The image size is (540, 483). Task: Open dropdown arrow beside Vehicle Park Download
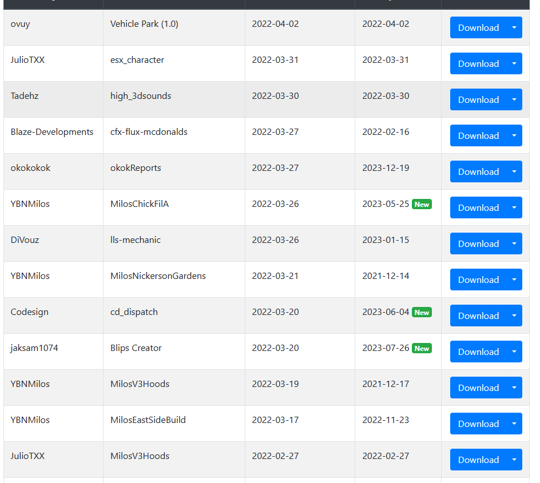tap(514, 27)
